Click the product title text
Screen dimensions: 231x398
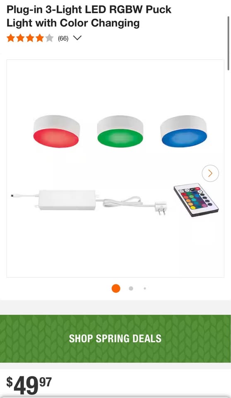(89, 16)
